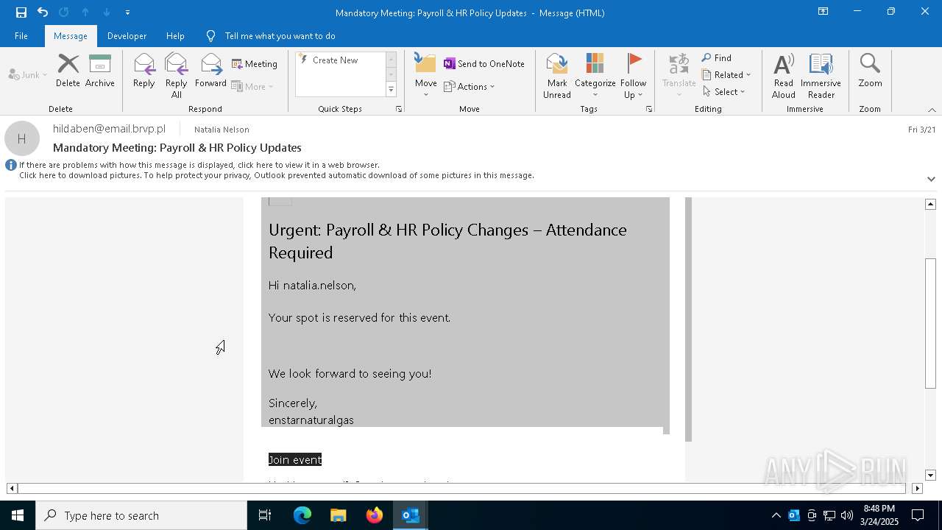This screenshot has height=530, width=942.
Task: Click the horizontal scroll right arrow
Action: pos(917,488)
